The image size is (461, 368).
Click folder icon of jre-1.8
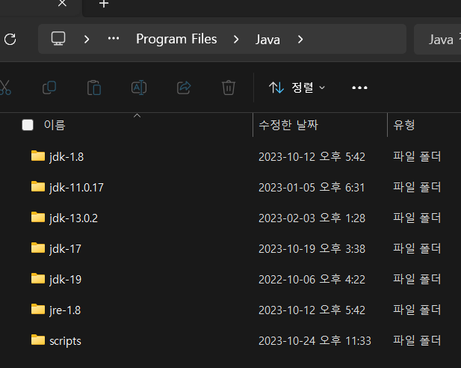pyautogui.click(x=38, y=309)
